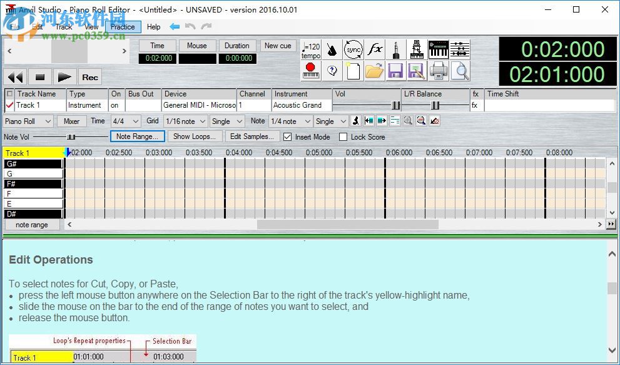Expand the Piano Roll view dropdown
620x365 pixels.
pos(28,121)
